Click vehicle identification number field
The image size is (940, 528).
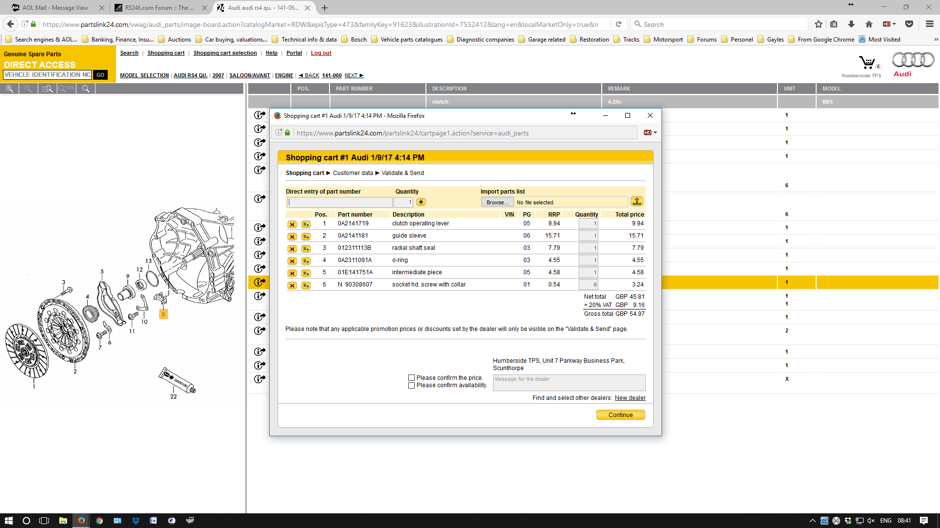(47, 75)
